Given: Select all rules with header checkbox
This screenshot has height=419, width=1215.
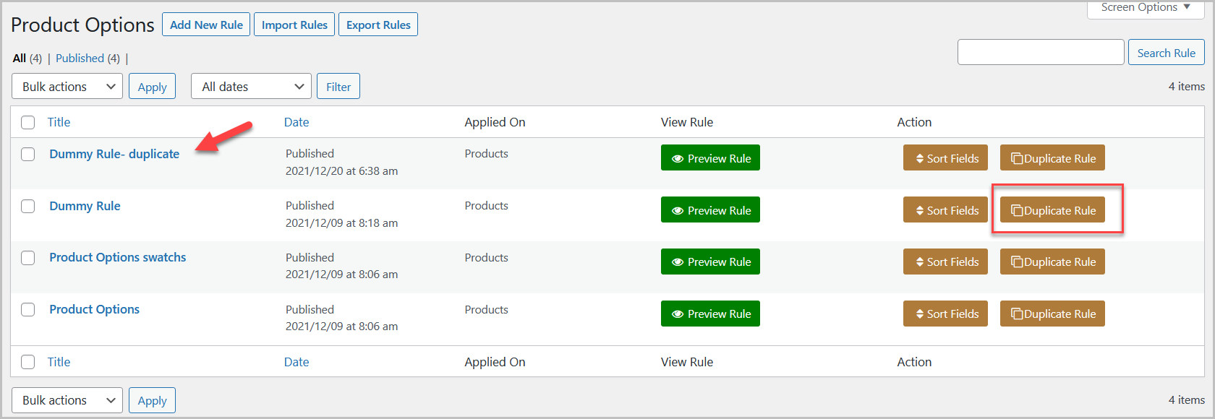Looking at the screenshot, I should coord(28,122).
